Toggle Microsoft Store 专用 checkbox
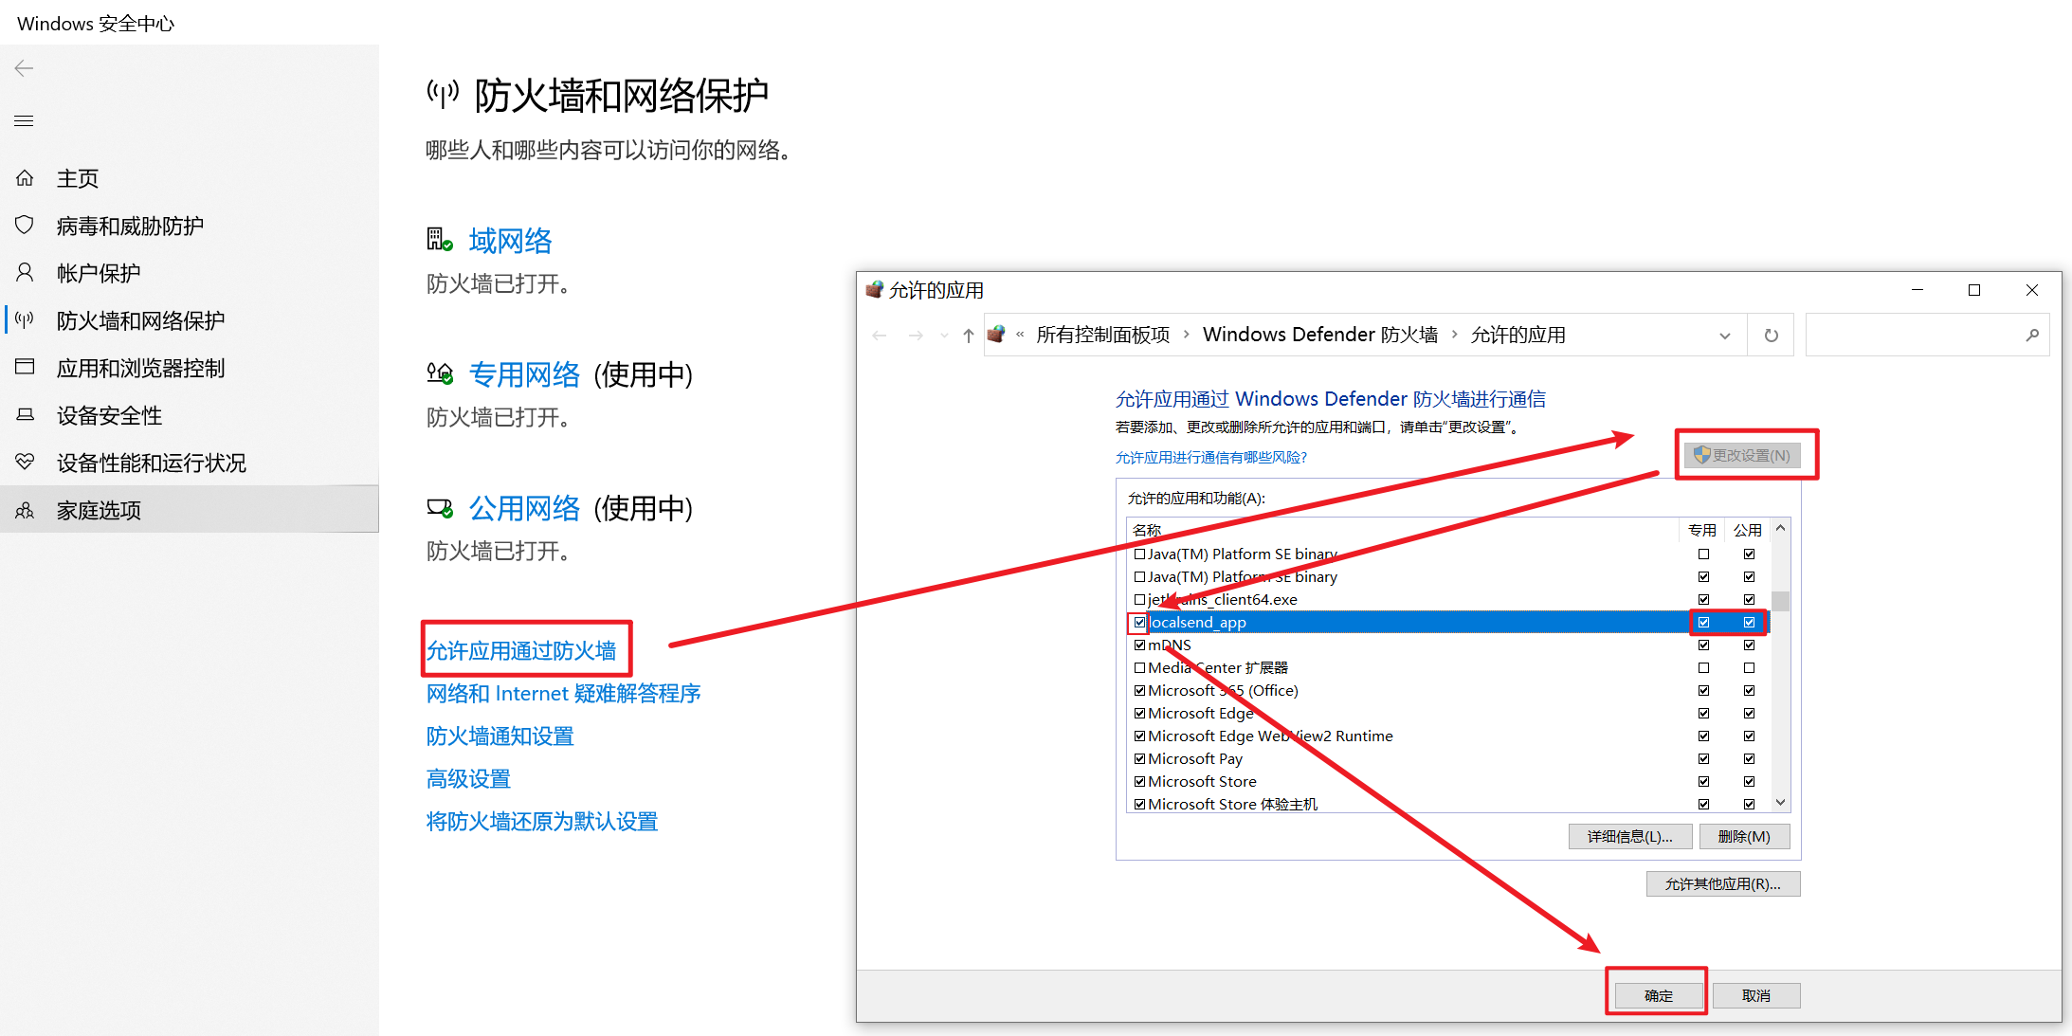 pyautogui.click(x=1703, y=781)
